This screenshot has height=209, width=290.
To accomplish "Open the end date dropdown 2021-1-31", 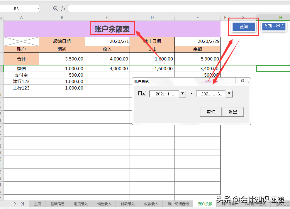I will tap(229, 94).
